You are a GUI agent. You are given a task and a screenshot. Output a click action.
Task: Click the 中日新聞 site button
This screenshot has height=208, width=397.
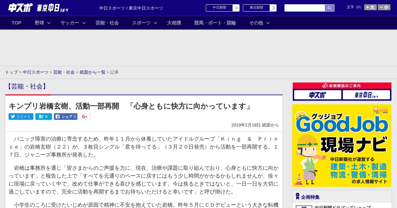(219, 8)
